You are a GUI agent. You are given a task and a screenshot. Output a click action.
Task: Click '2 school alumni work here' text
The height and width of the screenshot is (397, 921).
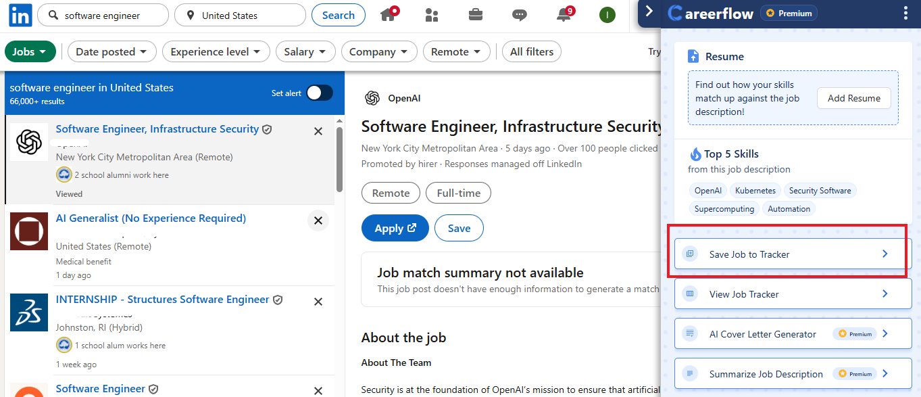pyautogui.click(x=122, y=174)
